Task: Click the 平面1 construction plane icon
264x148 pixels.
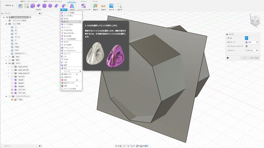Action: (16, 100)
